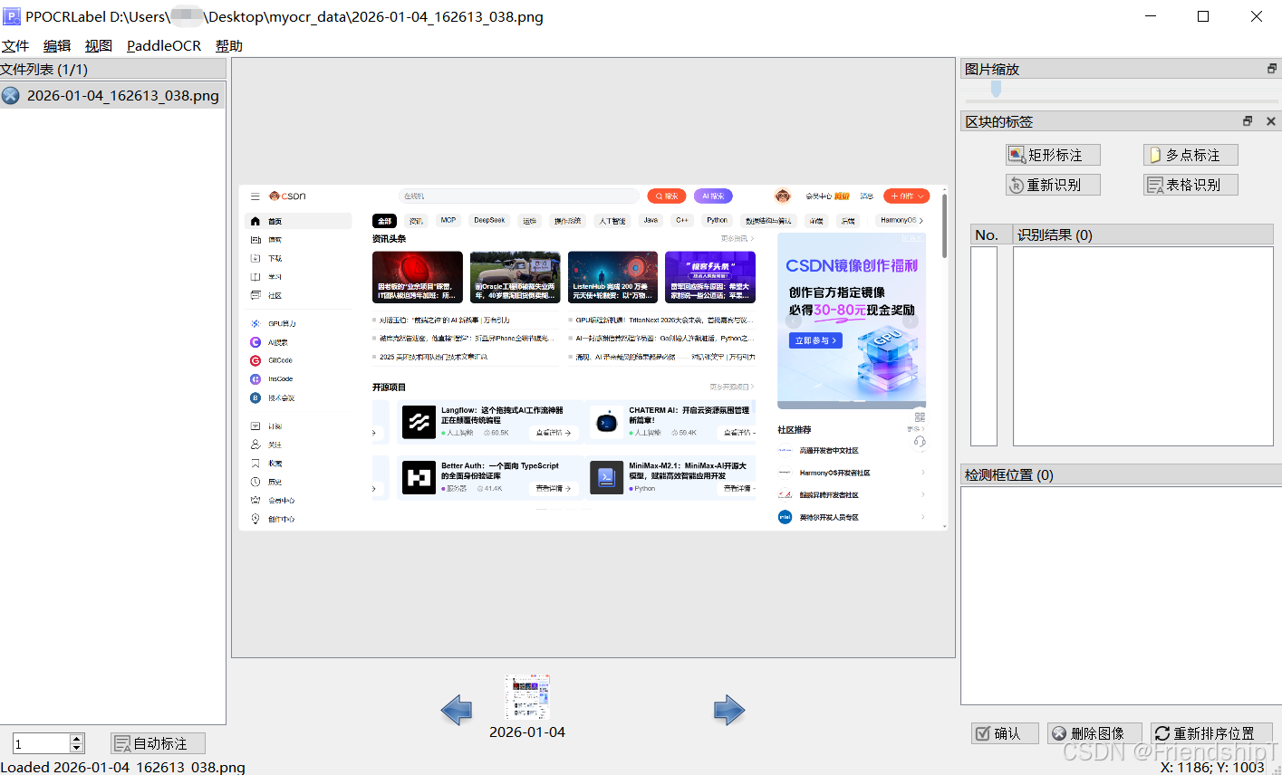Click the orange 创作 button in image
1282x775 pixels.
click(x=906, y=196)
